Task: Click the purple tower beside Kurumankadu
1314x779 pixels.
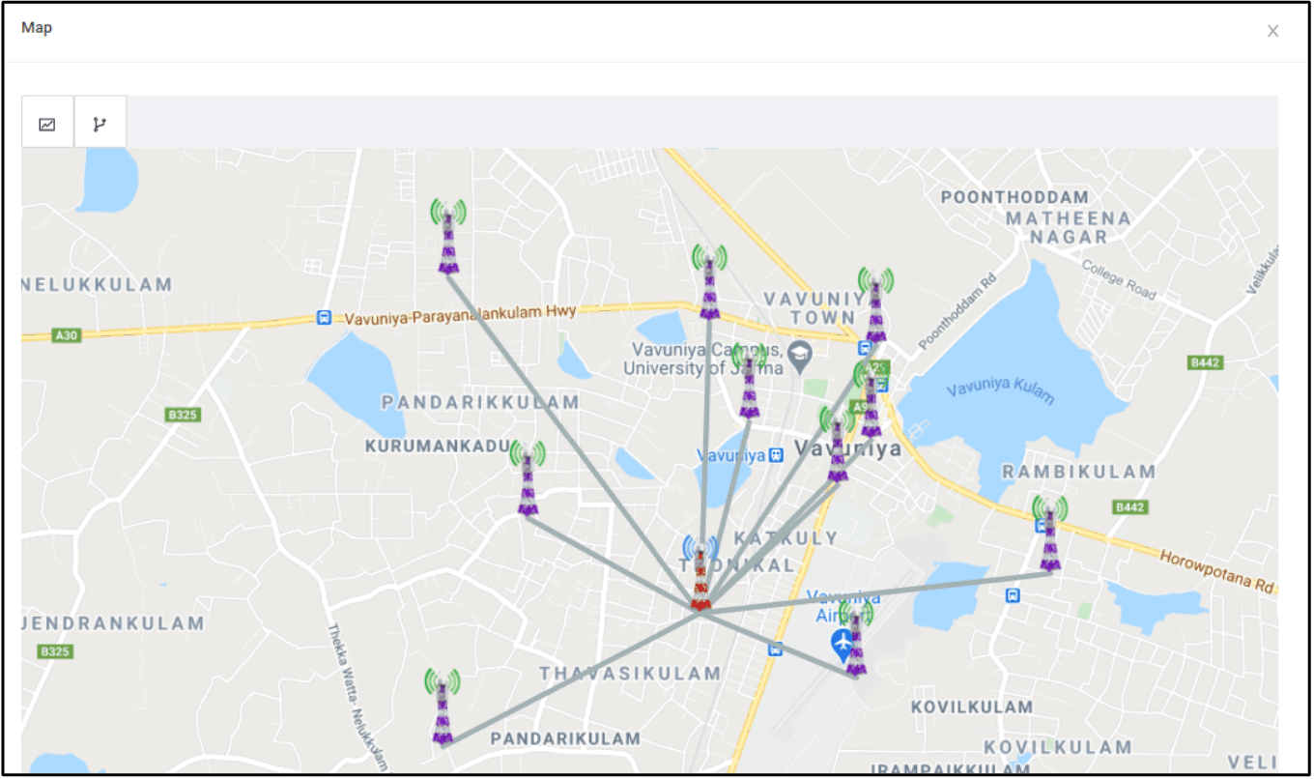Action: pyautogui.click(x=528, y=479)
